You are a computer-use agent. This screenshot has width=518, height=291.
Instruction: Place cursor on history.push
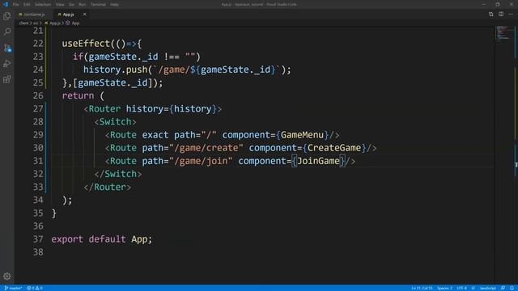115,70
